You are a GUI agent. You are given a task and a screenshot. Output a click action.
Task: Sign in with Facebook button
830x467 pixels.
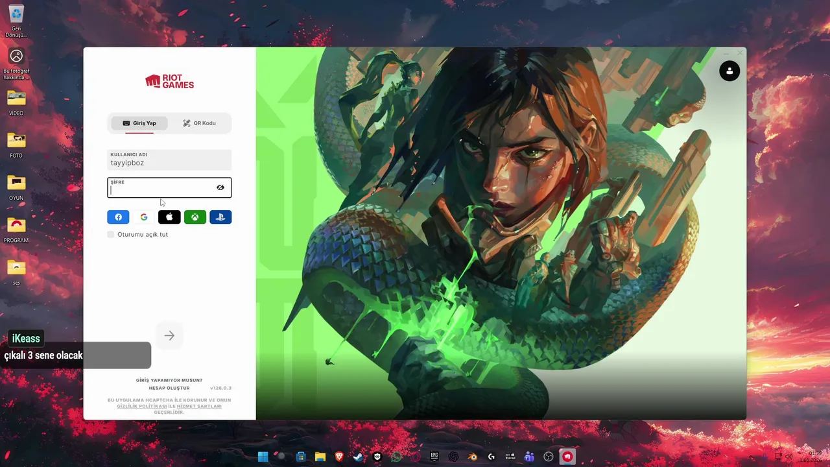118,217
